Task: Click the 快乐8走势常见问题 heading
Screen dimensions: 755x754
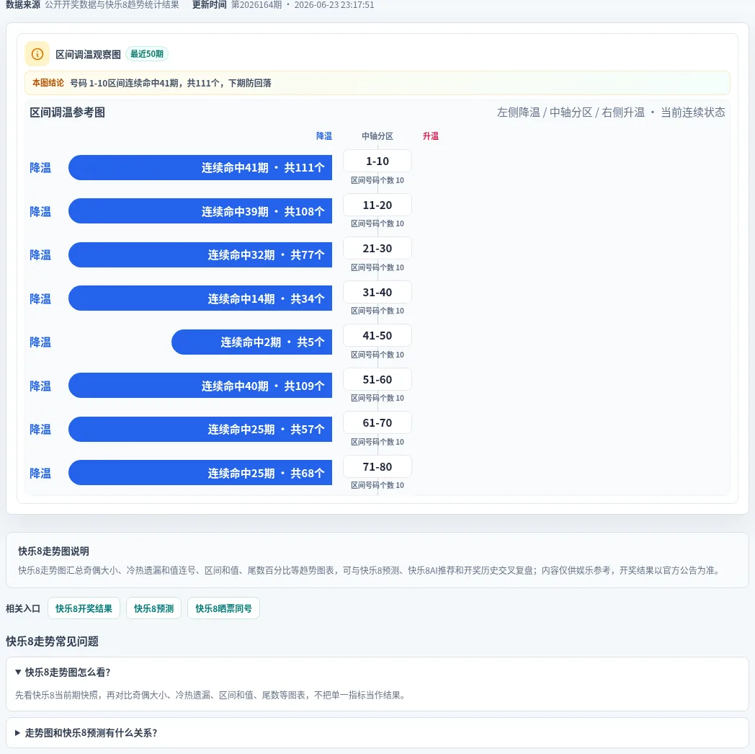Action: (52, 642)
